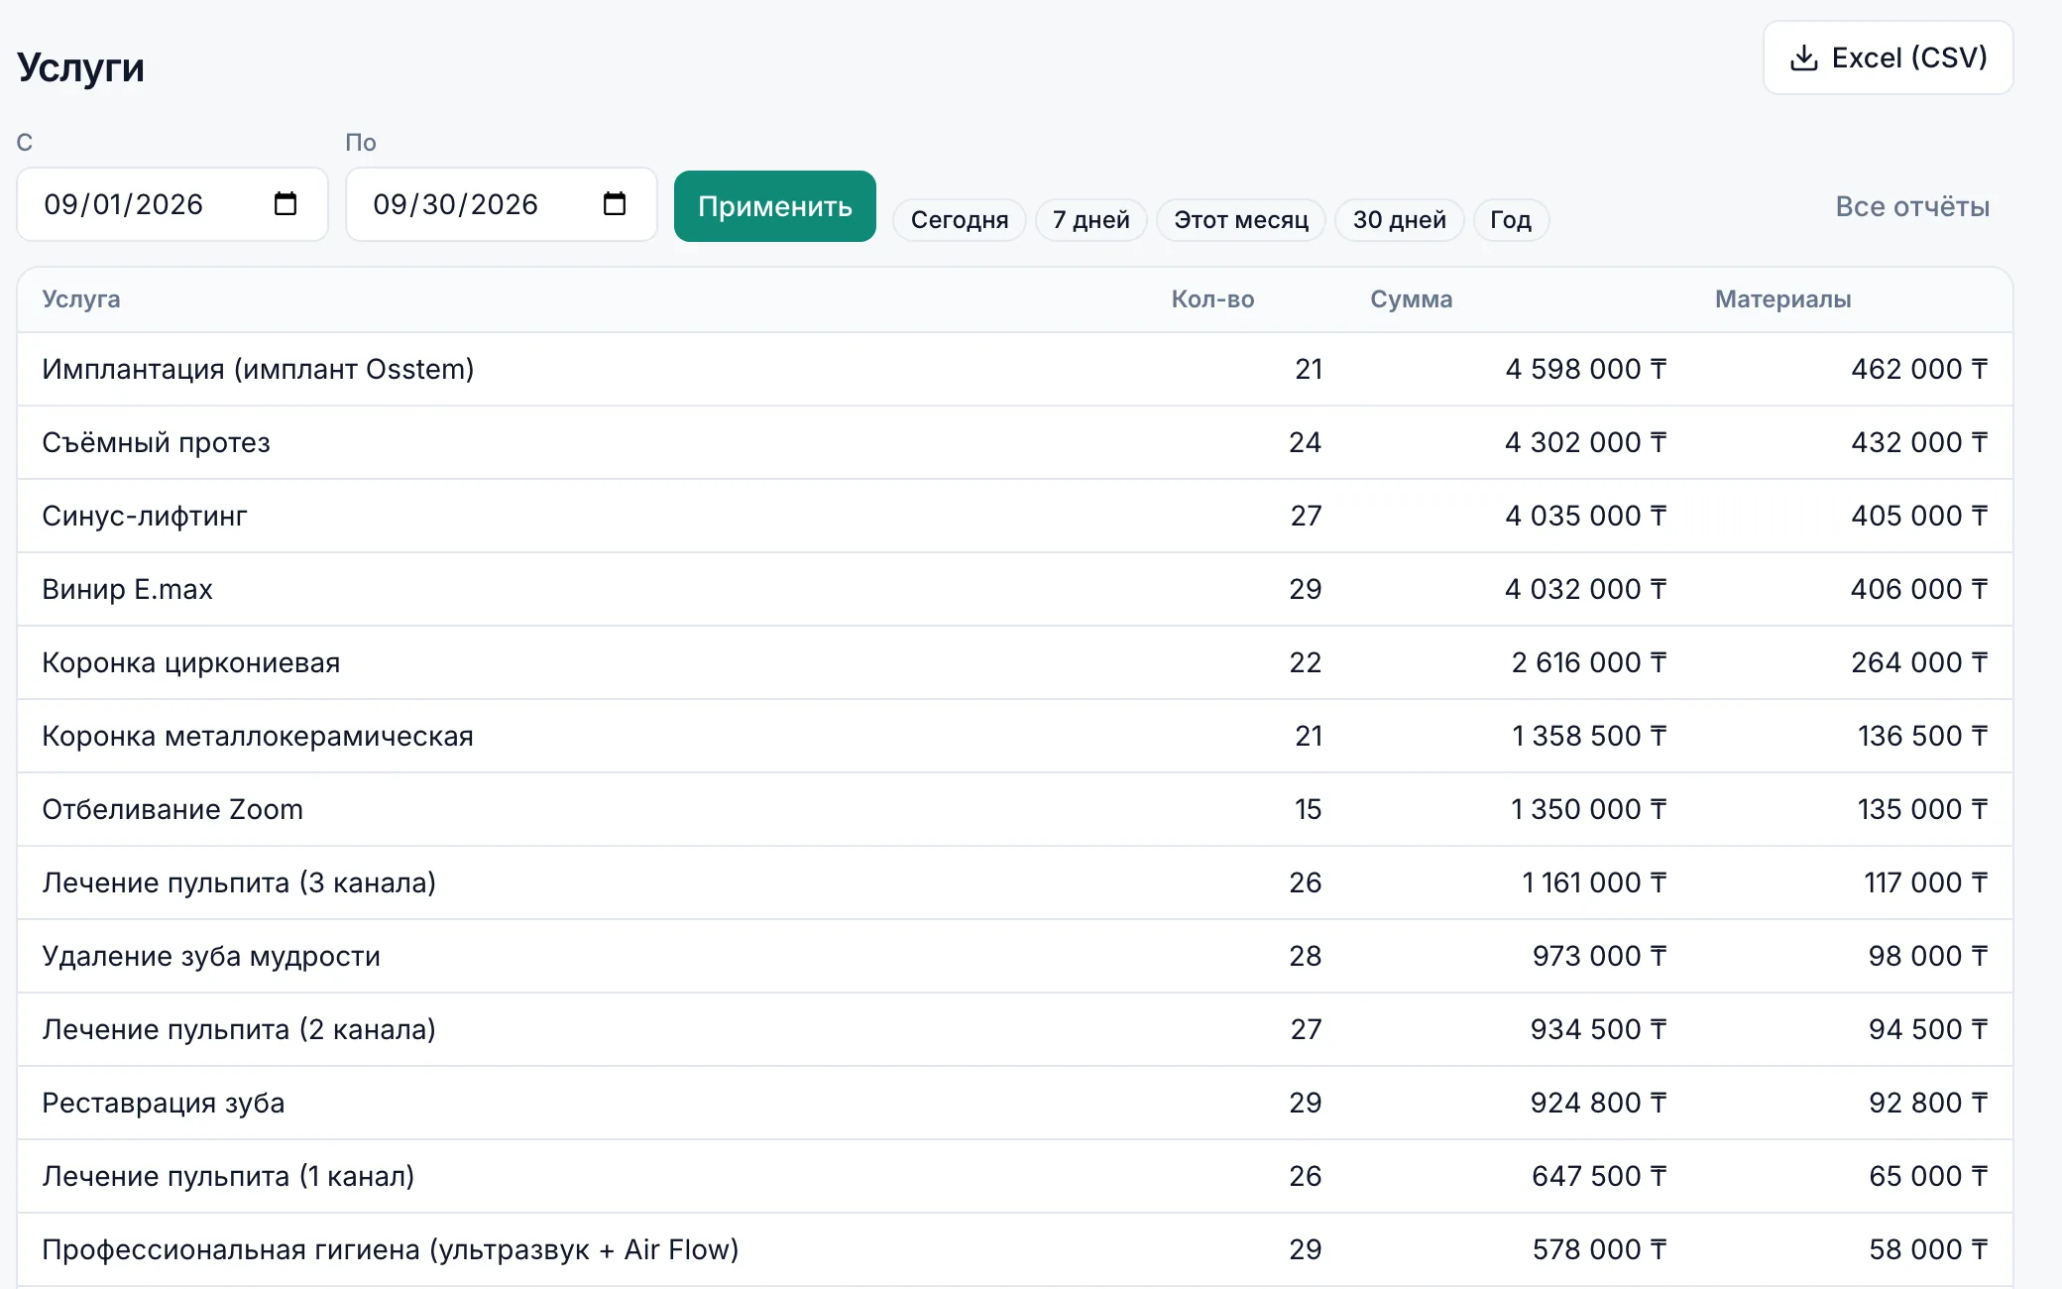Open calendar picker in the start date field
Viewport: 2062px width, 1289px height.
click(x=286, y=204)
